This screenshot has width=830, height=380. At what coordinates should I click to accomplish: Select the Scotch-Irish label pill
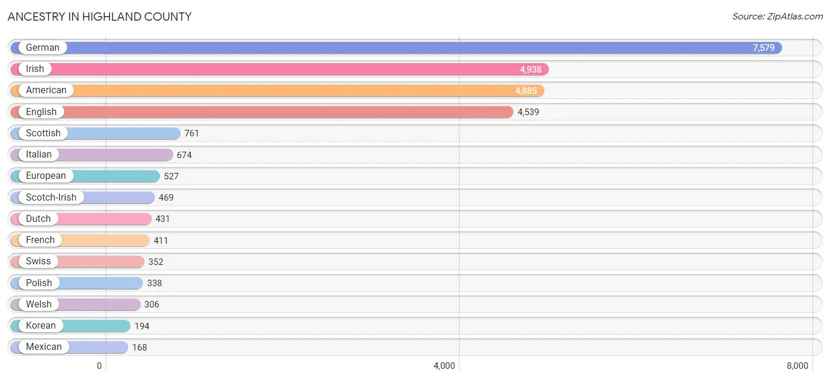(51, 198)
